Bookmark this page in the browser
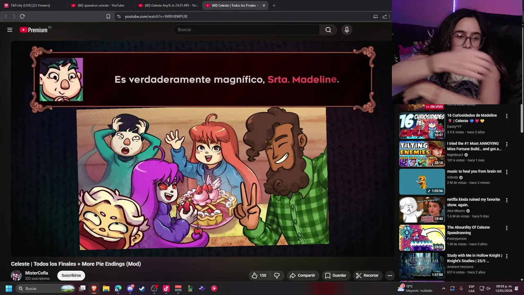This screenshot has width=524, height=295. click(108, 16)
